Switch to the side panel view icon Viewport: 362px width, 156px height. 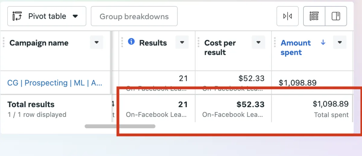[336, 16]
